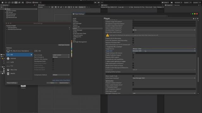Enable Development Build checkbox
Screen dimensions: 202x113
click(x=53, y=61)
